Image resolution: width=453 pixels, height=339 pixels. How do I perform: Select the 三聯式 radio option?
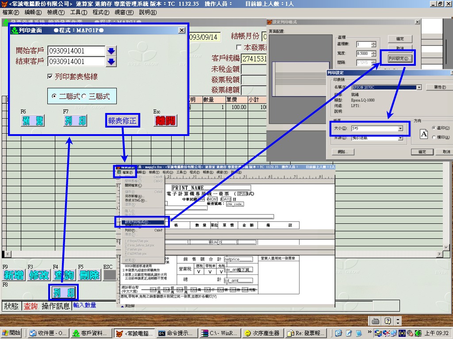[84, 96]
